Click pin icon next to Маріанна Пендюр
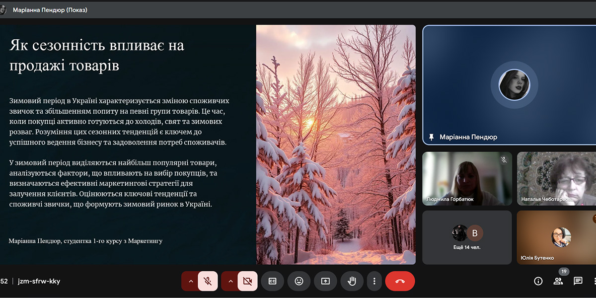This screenshot has width=596, height=298. pos(431,137)
